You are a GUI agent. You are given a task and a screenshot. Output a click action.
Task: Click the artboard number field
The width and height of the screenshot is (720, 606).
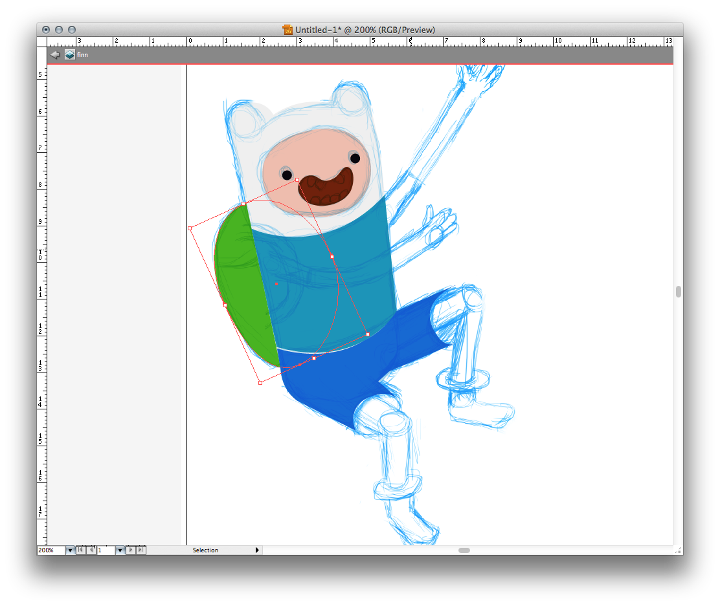pyautogui.click(x=106, y=550)
